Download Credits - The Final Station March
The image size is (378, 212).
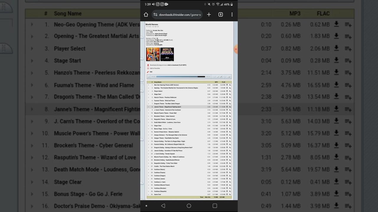coord(227,166)
